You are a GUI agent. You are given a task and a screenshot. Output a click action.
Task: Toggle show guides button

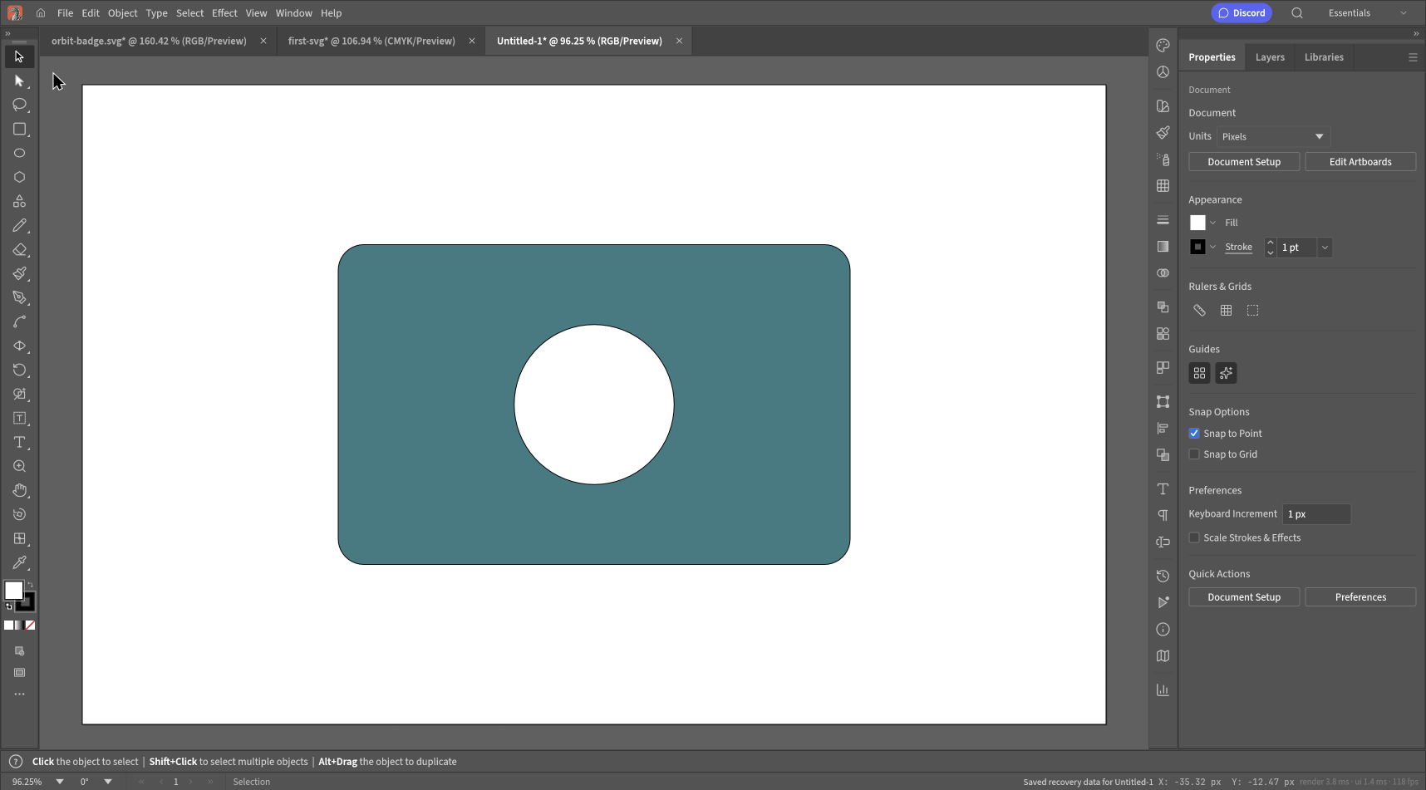click(x=1199, y=373)
